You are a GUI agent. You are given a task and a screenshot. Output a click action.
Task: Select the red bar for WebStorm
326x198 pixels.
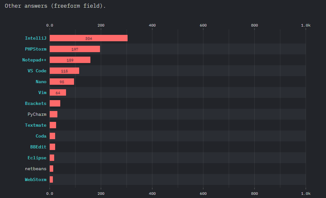(x=51, y=179)
